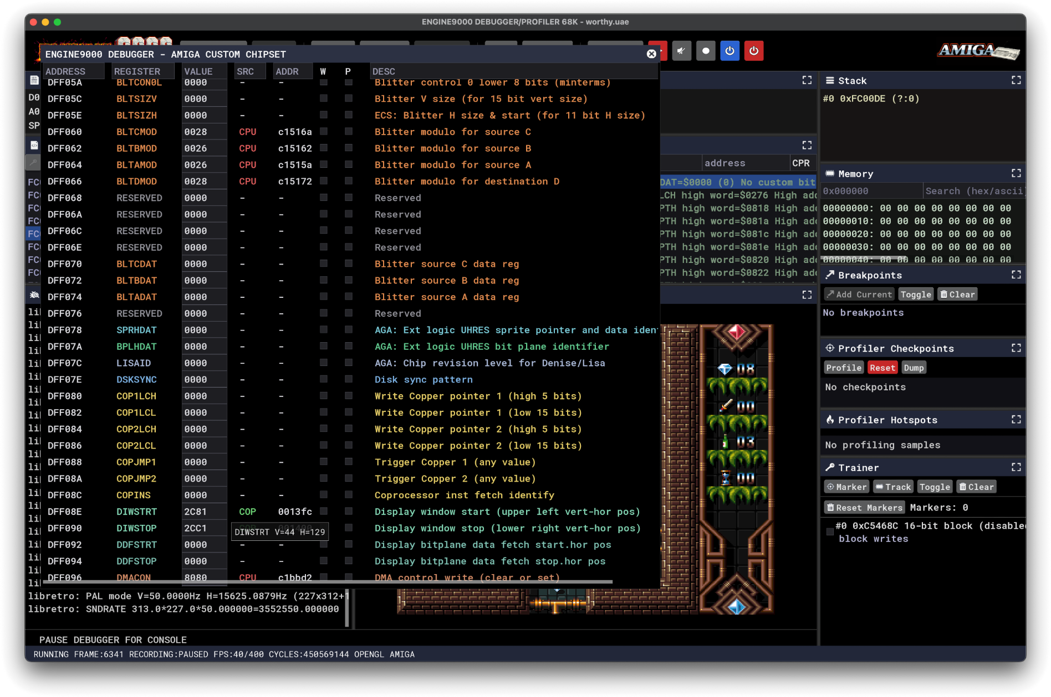Toggle W checkbox for DIWSTRT row

(x=324, y=511)
